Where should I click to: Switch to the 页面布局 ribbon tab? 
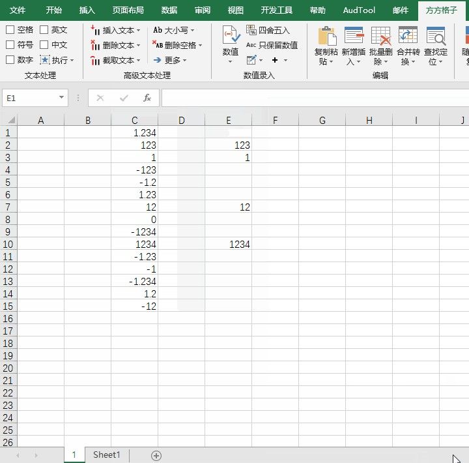coord(128,10)
